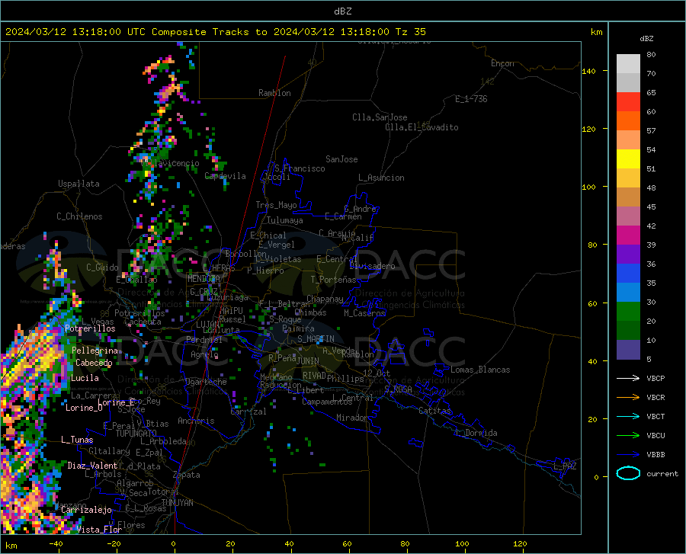The image size is (686, 554).
Task: Pick the magenta 39–42 dBZ swatch
Action: pyautogui.click(x=628, y=235)
